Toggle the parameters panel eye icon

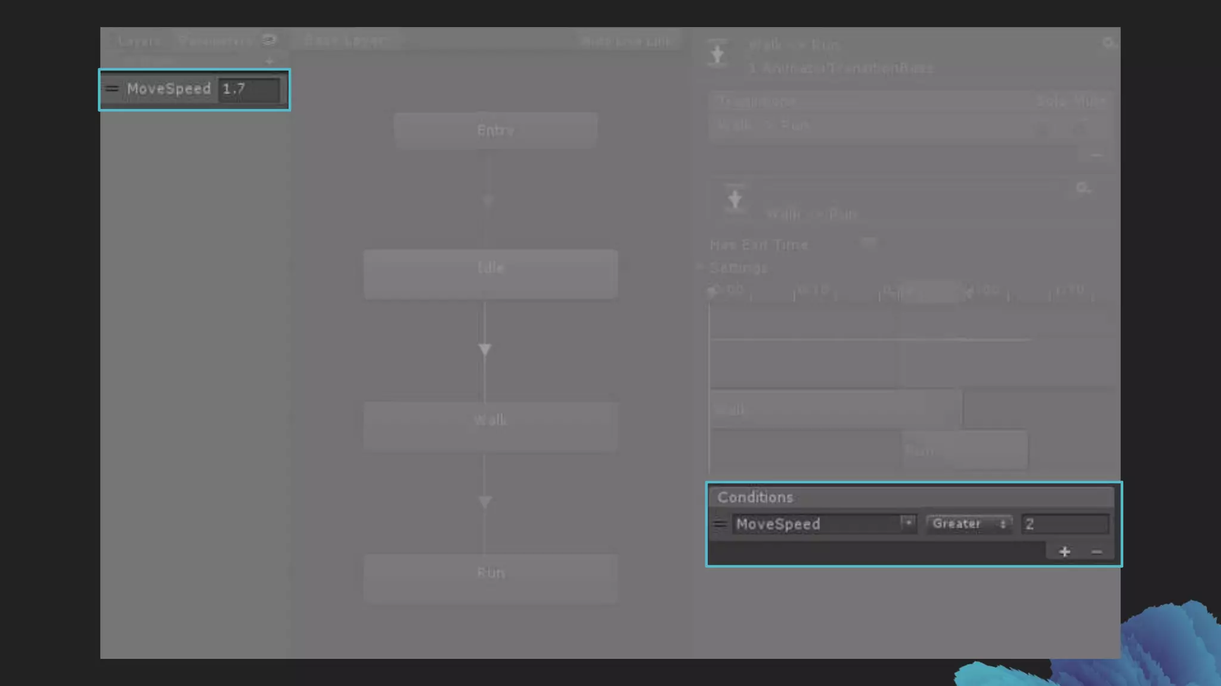click(269, 40)
